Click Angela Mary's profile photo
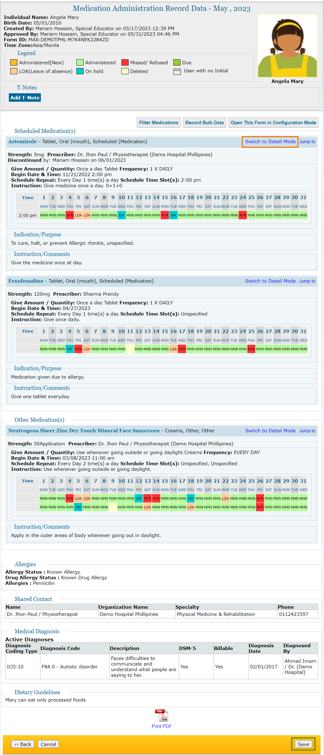 287,46
